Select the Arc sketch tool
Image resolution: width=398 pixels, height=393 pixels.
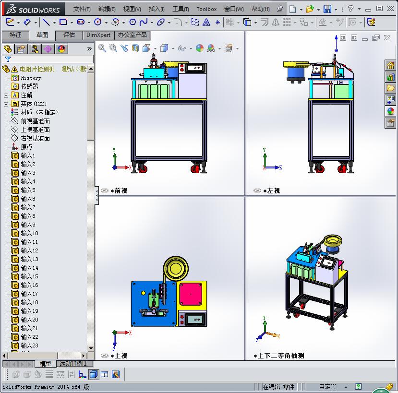pyautogui.click(x=115, y=23)
